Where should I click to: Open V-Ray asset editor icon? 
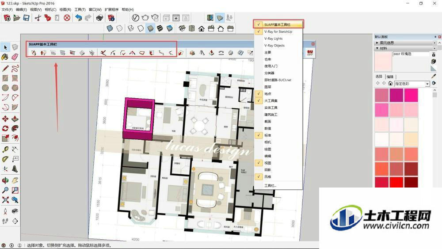[135, 18]
